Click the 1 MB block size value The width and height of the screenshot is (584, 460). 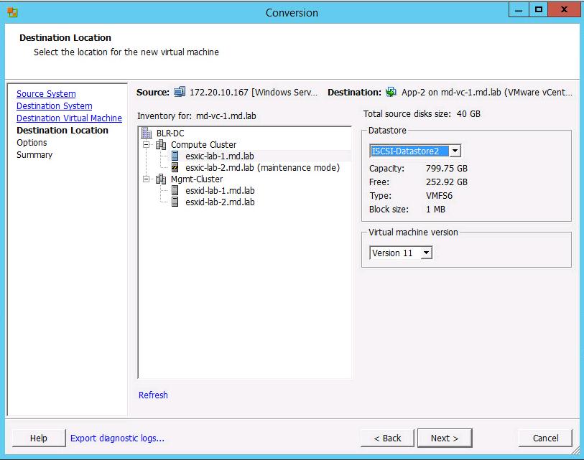435,209
